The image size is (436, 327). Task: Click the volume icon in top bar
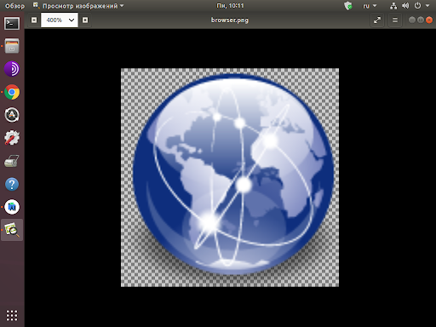click(405, 6)
